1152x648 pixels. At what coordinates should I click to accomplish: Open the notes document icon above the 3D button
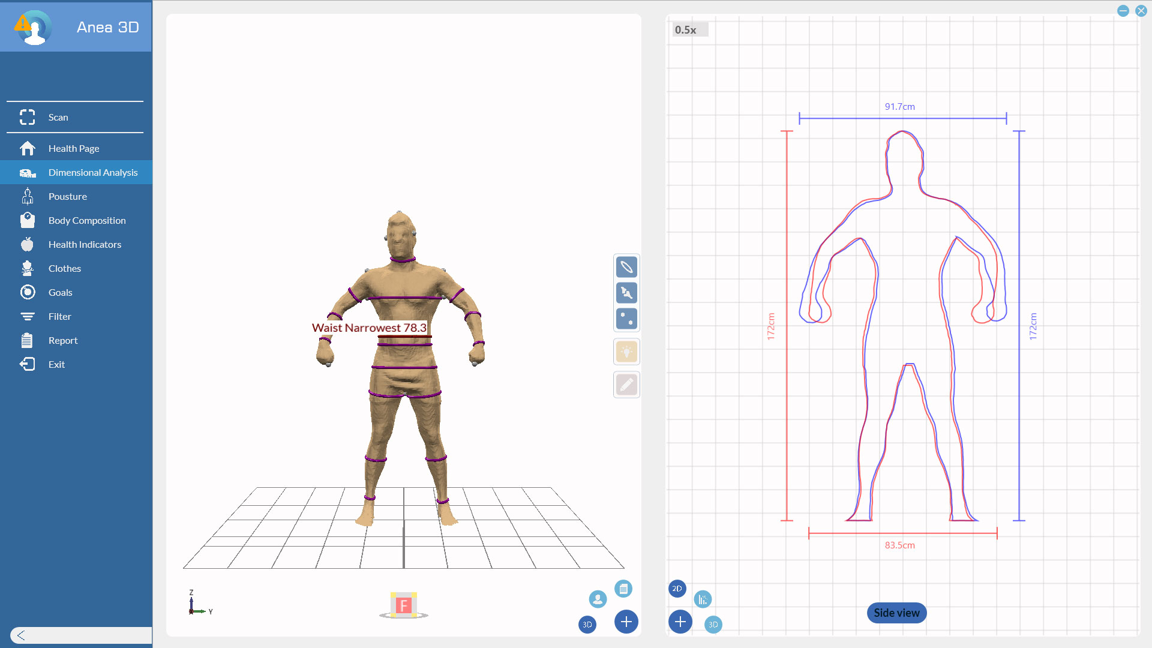(624, 589)
